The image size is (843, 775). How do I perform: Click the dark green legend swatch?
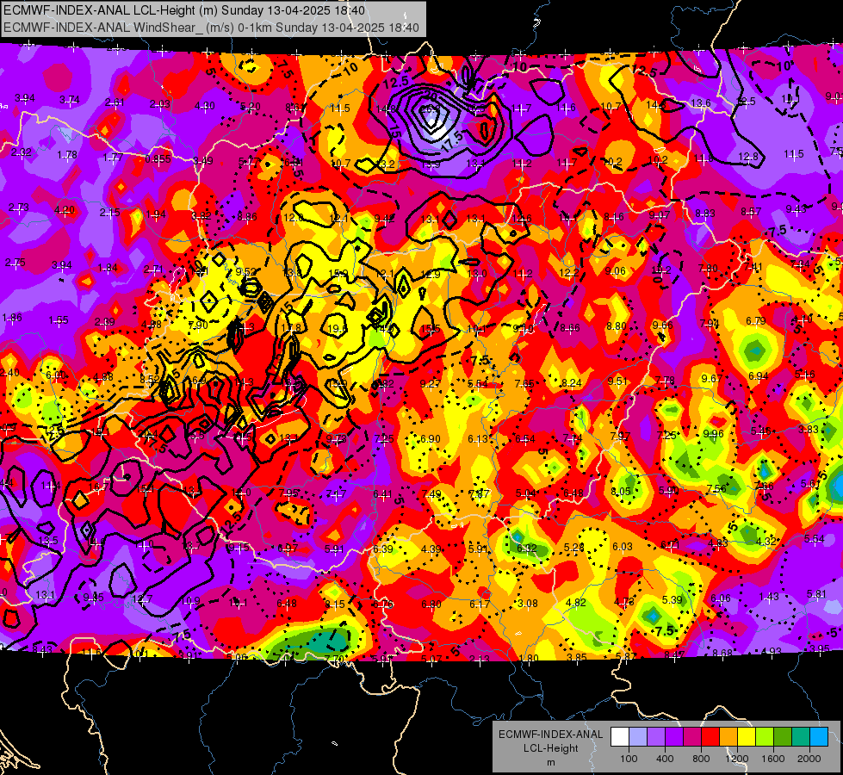[x=783, y=737]
